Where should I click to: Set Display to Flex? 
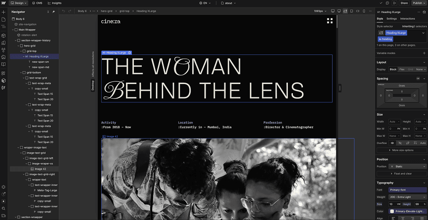(x=402, y=69)
